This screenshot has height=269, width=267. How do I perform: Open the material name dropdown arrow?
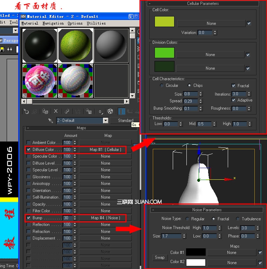coord(105,120)
